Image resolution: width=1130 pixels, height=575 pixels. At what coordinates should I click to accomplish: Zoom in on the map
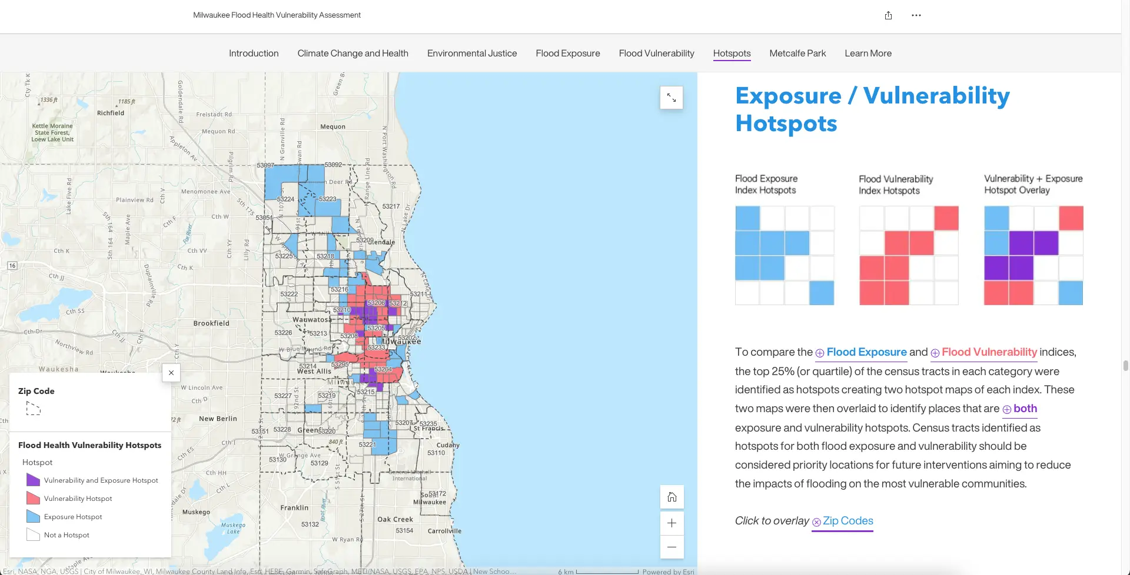672,523
